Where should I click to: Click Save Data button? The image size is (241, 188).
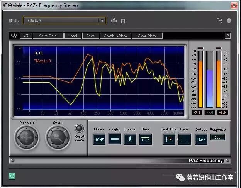[48, 36]
